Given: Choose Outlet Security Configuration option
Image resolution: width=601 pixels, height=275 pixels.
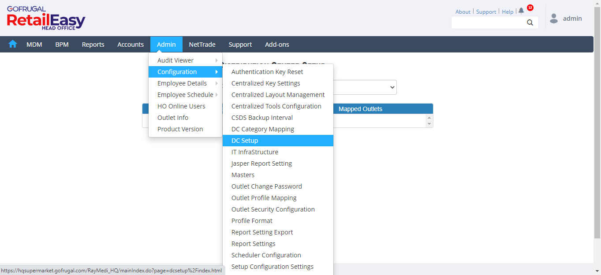Looking at the screenshot, I should click(x=273, y=209).
